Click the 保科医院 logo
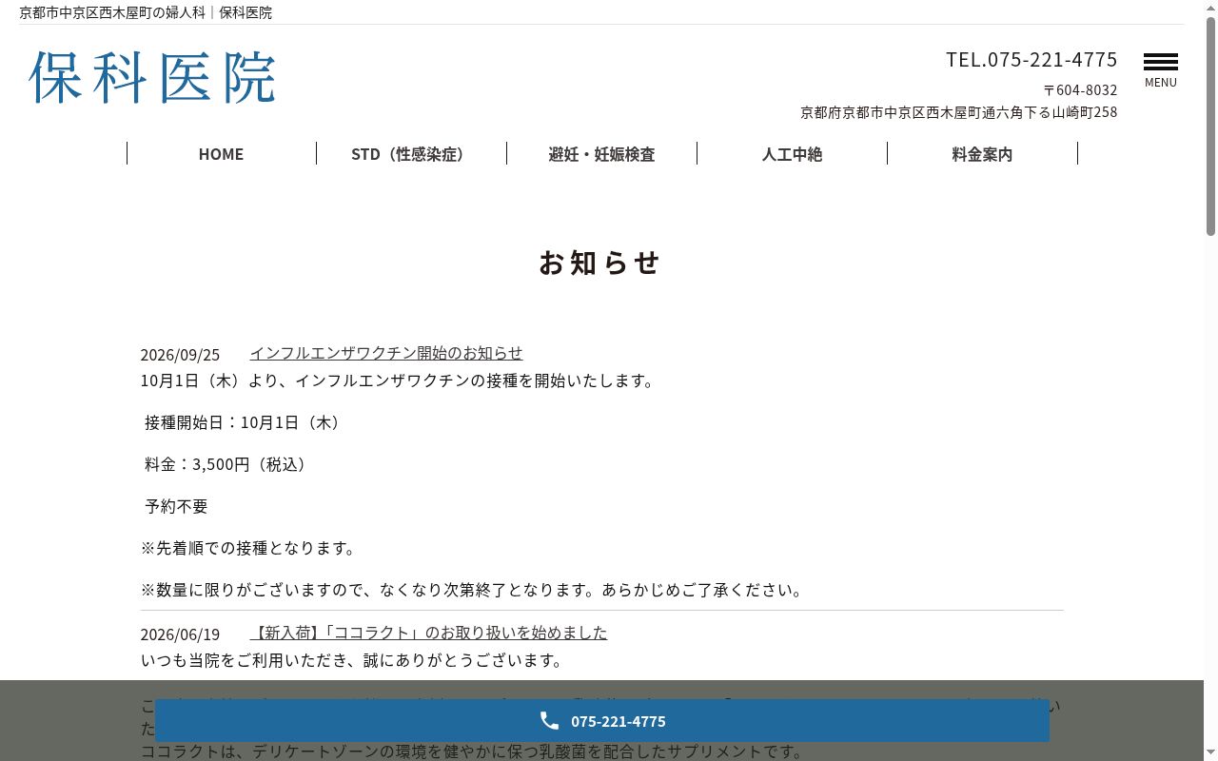The height and width of the screenshot is (761, 1218). pos(152,77)
